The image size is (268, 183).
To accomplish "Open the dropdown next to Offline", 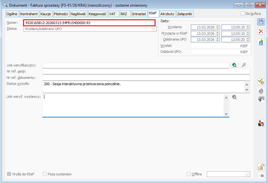I will (247, 174).
